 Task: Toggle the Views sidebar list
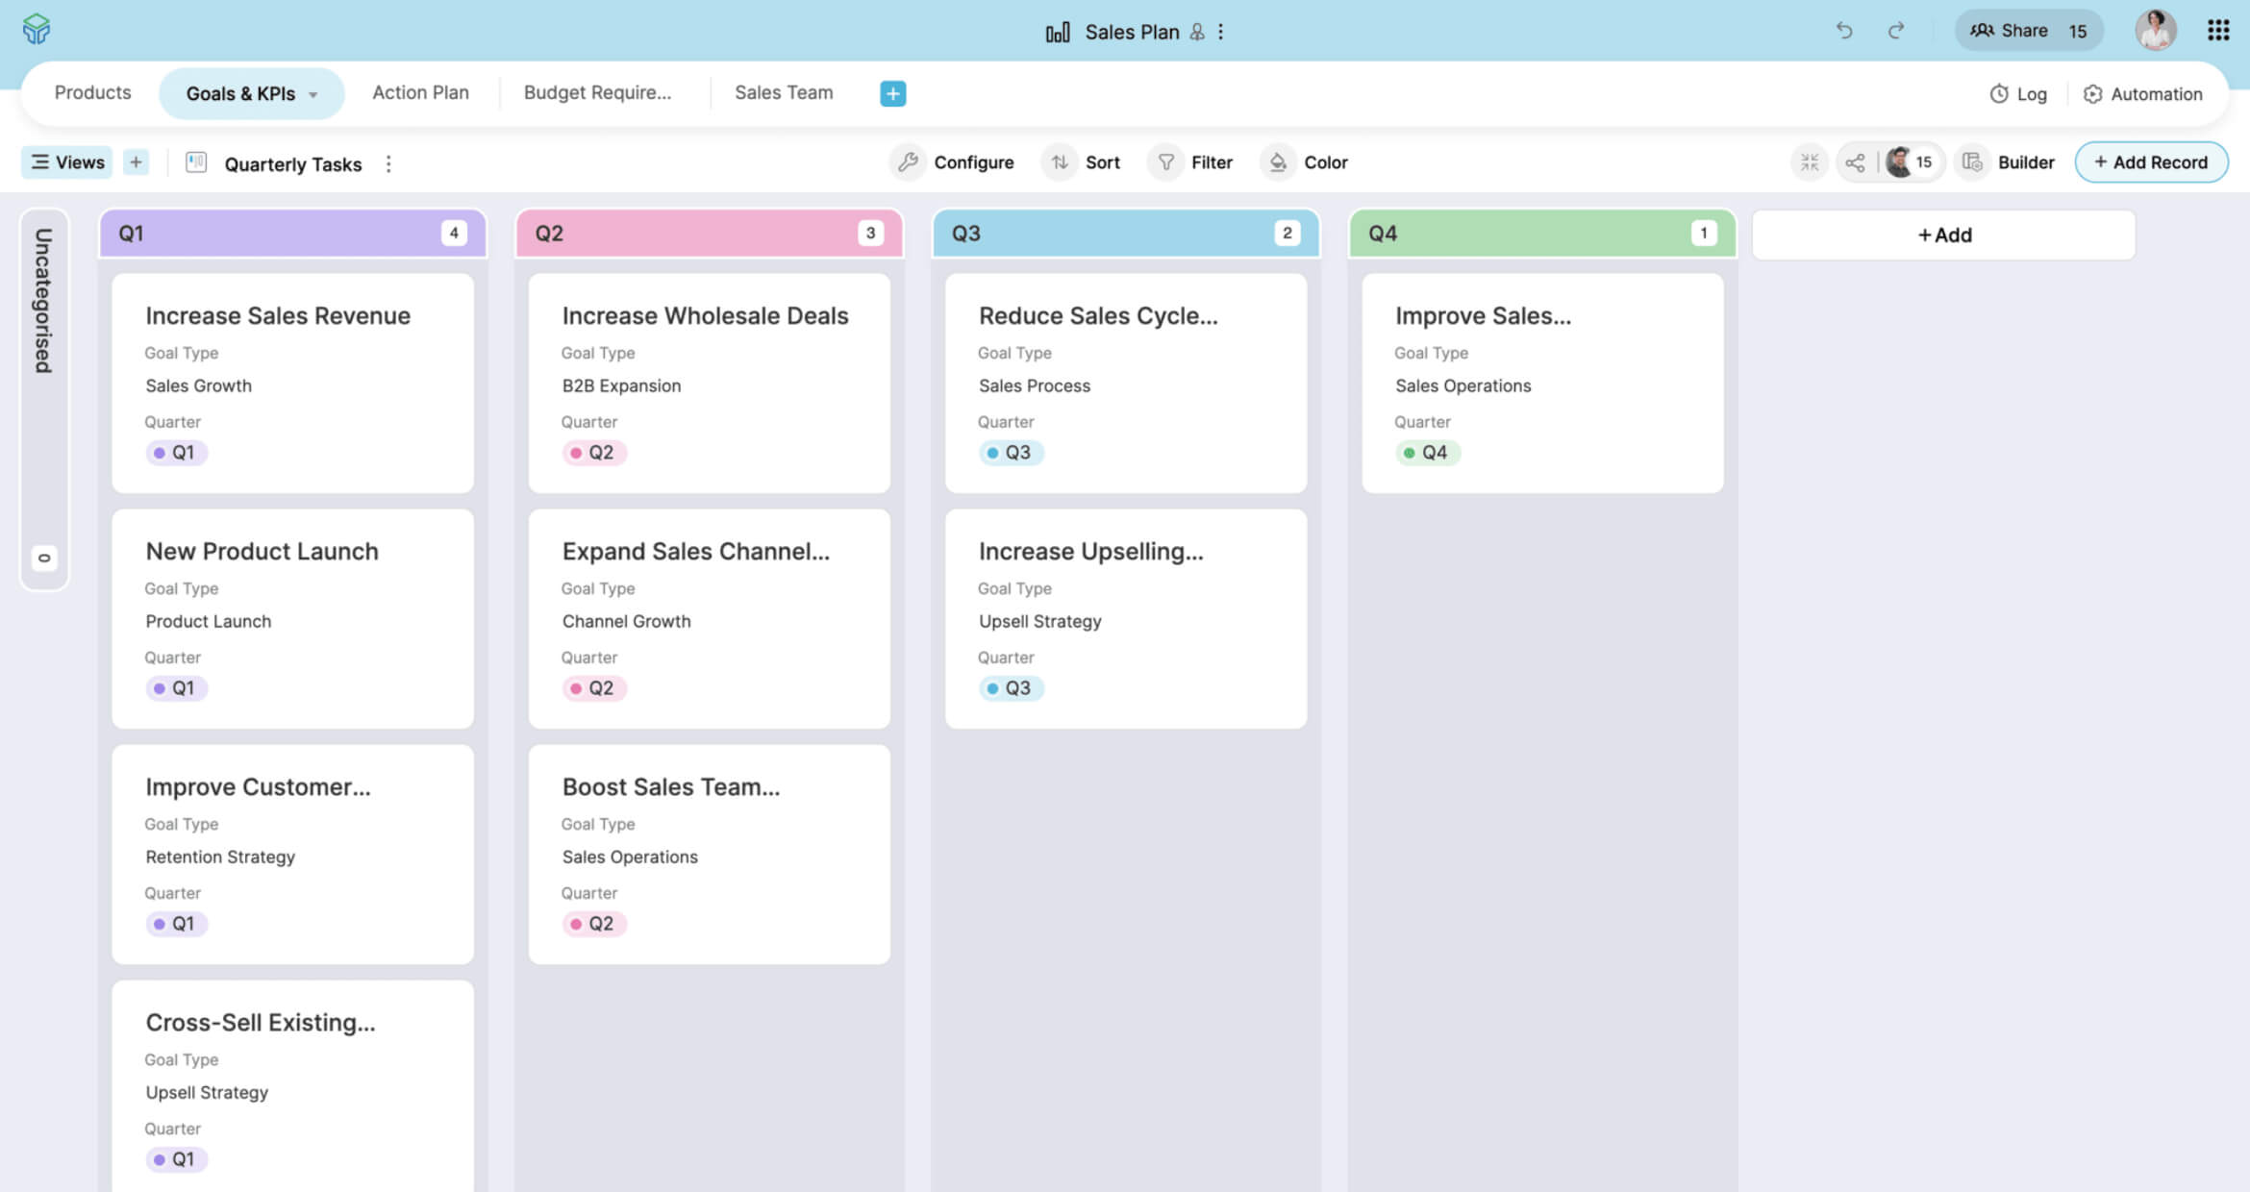point(66,162)
